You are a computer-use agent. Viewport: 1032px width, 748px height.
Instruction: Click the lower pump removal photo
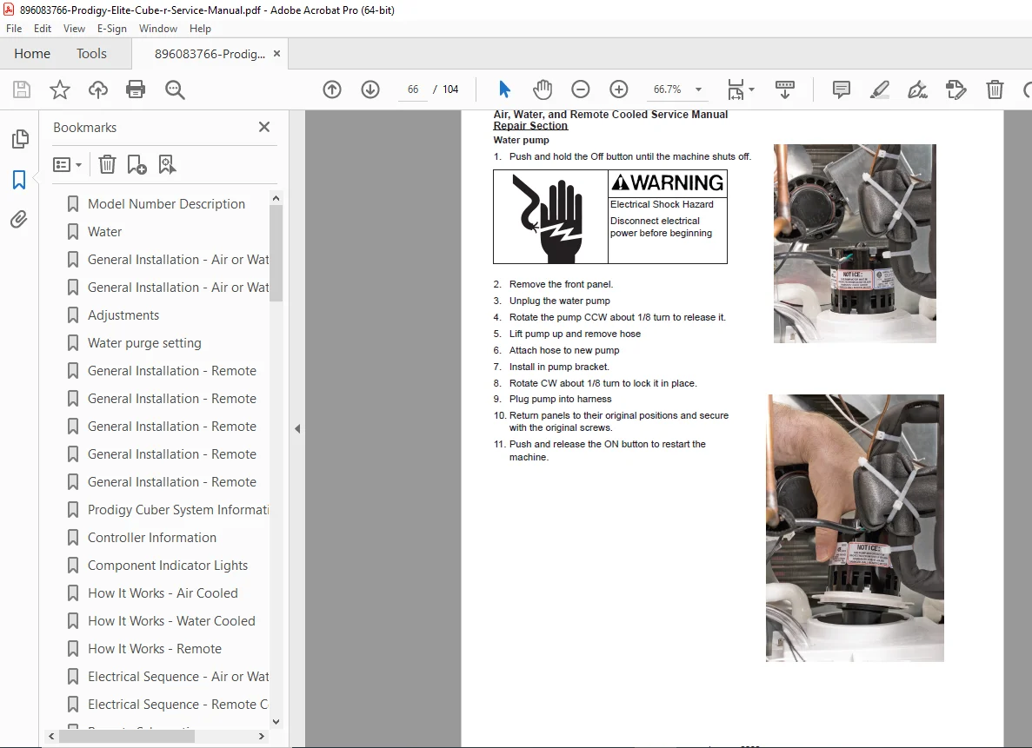coord(855,527)
